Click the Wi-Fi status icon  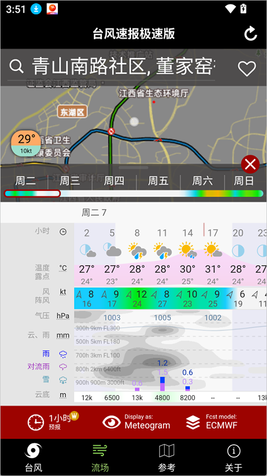click(x=230, y=9)
